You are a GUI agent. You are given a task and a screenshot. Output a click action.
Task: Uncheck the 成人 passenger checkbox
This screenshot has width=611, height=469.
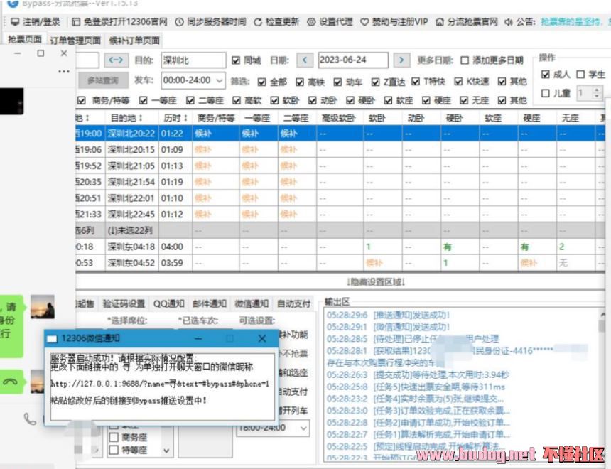(546, 75)
